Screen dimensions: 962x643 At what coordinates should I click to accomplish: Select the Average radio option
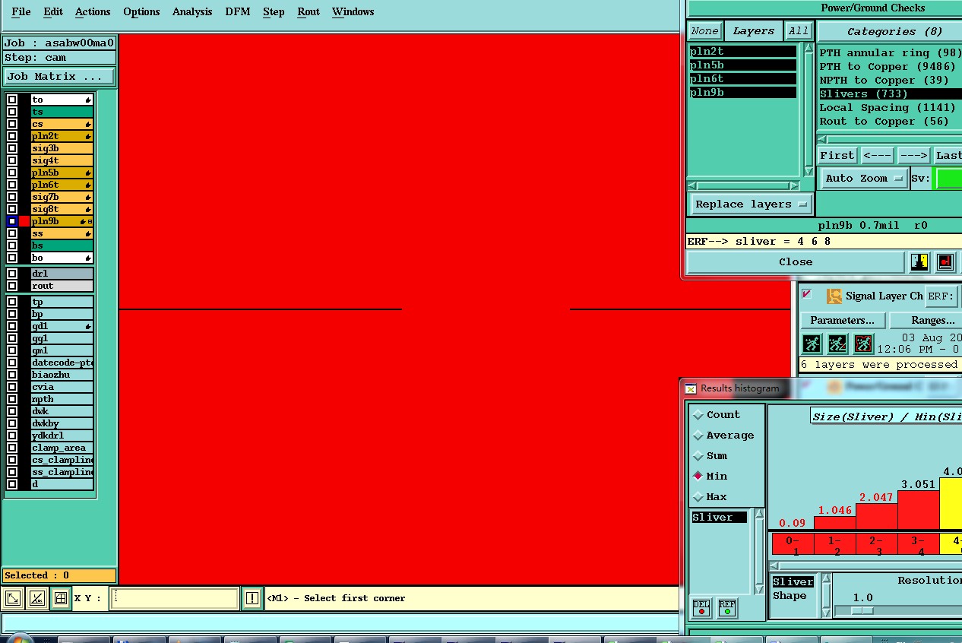tap(698, 436)
